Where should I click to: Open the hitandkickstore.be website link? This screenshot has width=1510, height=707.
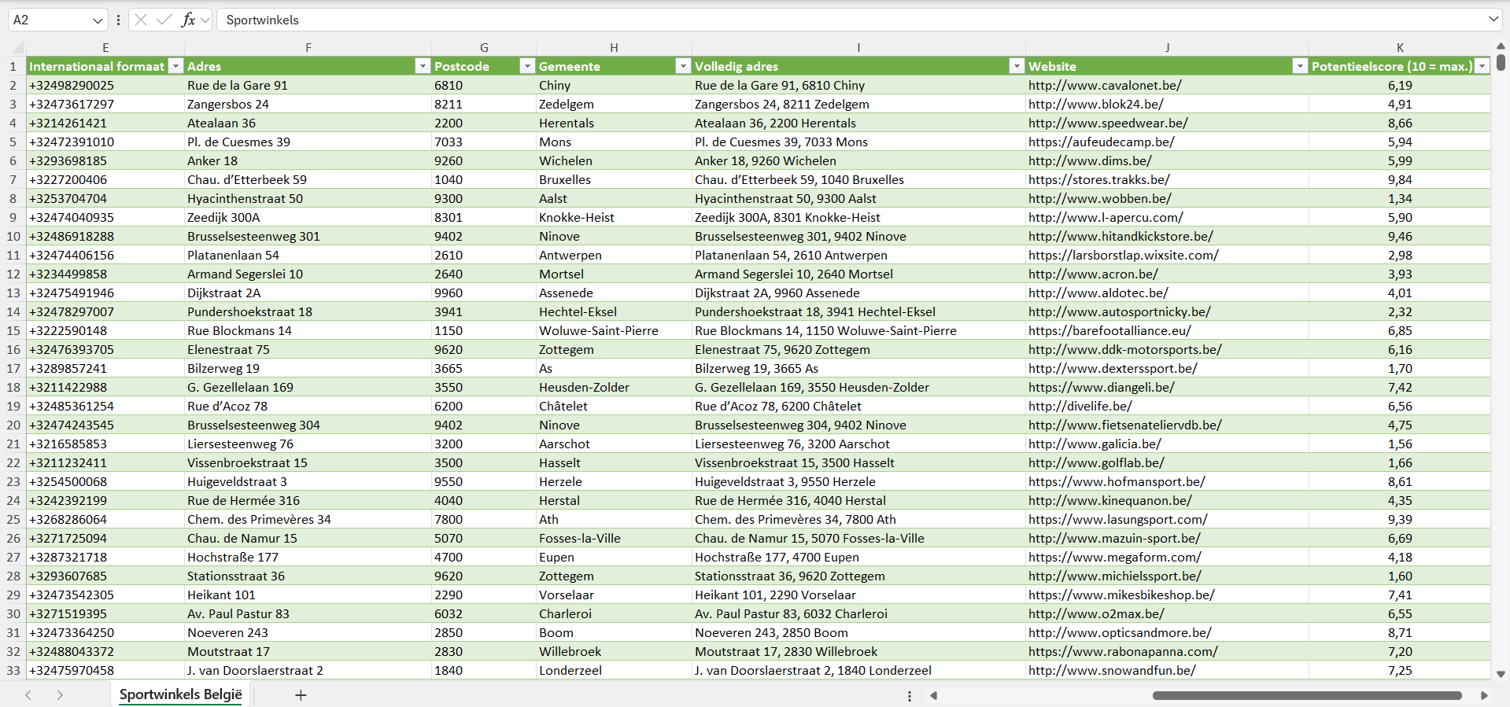[1121, 236]
